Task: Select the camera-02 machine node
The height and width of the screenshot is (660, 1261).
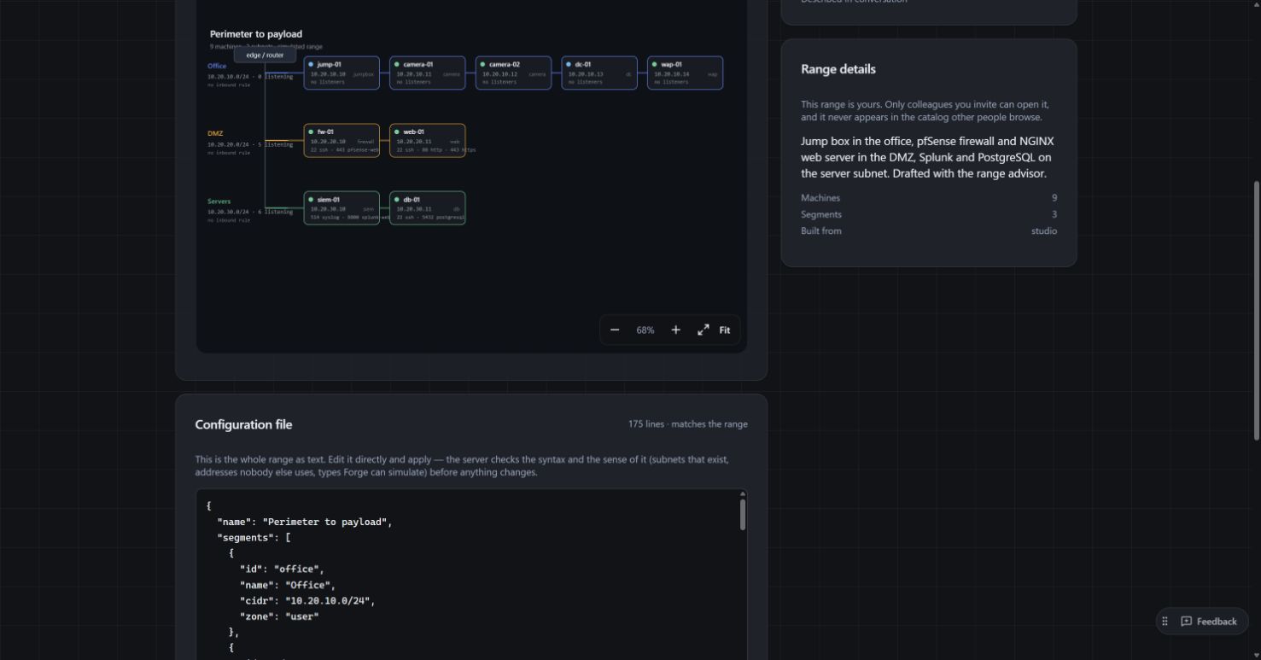Action: pos(513,73)
